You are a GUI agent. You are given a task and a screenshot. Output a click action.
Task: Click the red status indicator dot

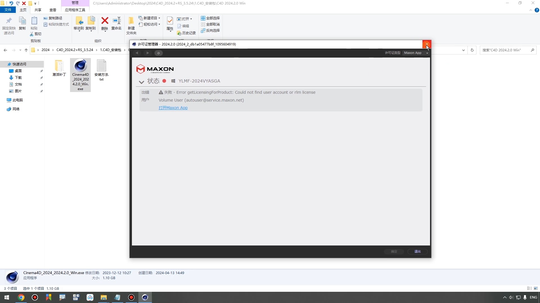click(x=164, y=81)
